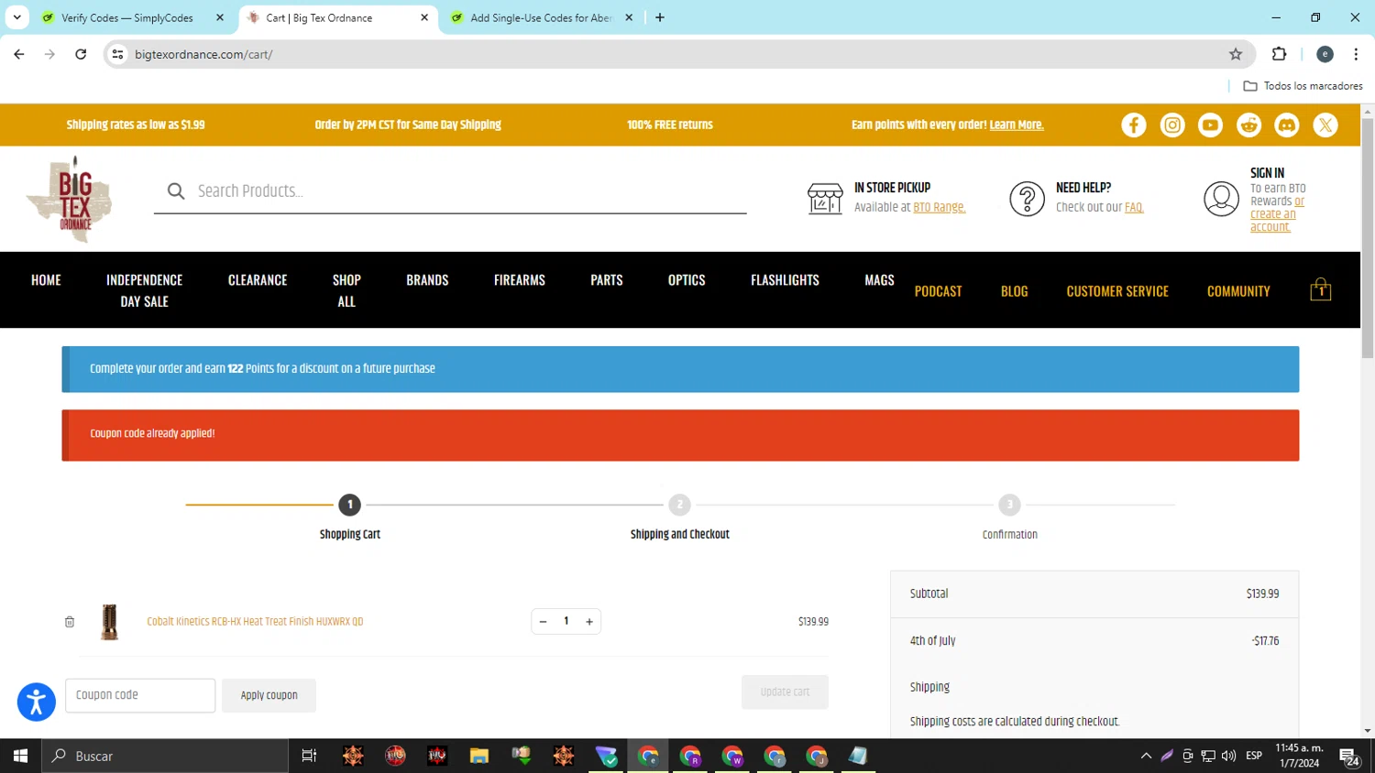View site information icon in address bar
The image size is (1375, 773).
click(117, 54)
